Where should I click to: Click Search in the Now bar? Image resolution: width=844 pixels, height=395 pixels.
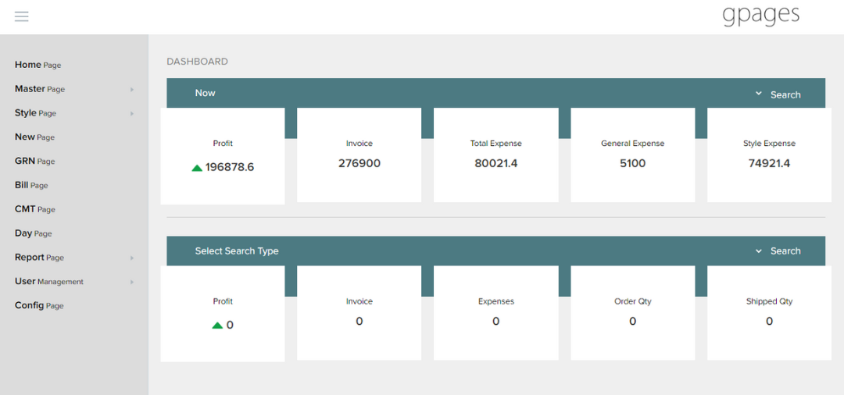[x=785, y=94]
